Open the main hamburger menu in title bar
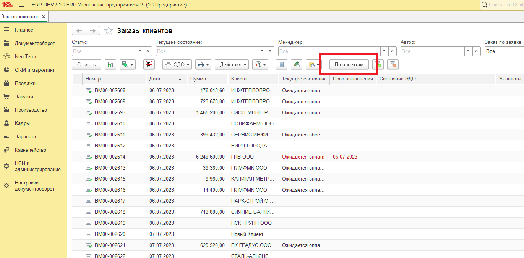The height and width of the screenshot is (258, 524). tap(21, 5)
